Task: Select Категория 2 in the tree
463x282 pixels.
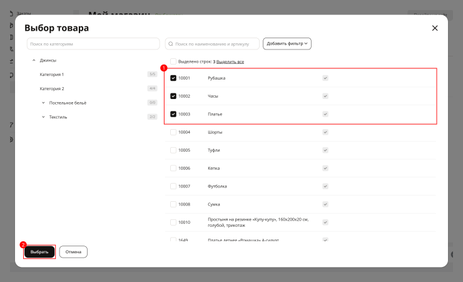Action: [x=52, y=89]
